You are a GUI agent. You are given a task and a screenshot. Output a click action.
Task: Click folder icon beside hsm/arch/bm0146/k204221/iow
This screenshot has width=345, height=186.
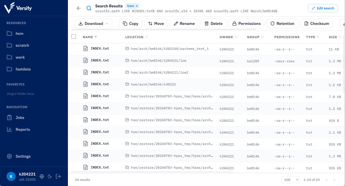127,61
